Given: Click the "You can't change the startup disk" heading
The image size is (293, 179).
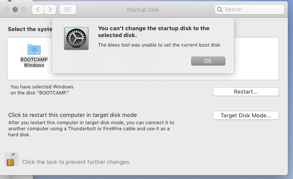Looking at the screenshot, I should click(x=153, y=31).
